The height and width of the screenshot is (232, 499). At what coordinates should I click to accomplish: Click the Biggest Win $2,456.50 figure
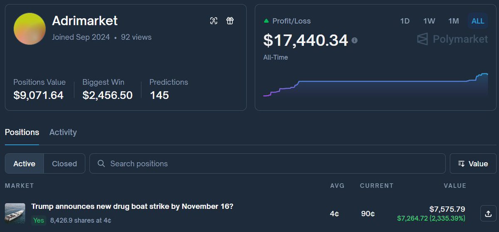point(107,95)
